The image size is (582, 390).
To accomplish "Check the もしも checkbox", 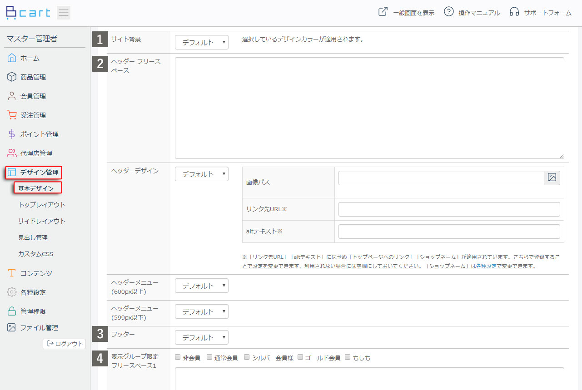I will (x=348, y=357).
